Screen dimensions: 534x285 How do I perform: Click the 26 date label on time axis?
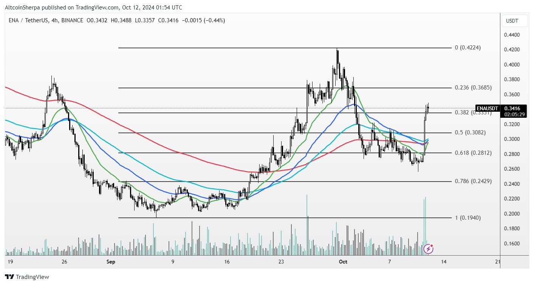point(64,262)
